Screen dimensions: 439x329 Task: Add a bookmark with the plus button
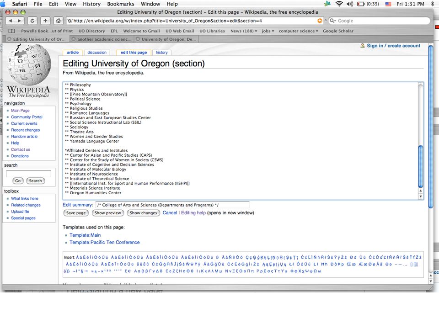coord(45,21)
